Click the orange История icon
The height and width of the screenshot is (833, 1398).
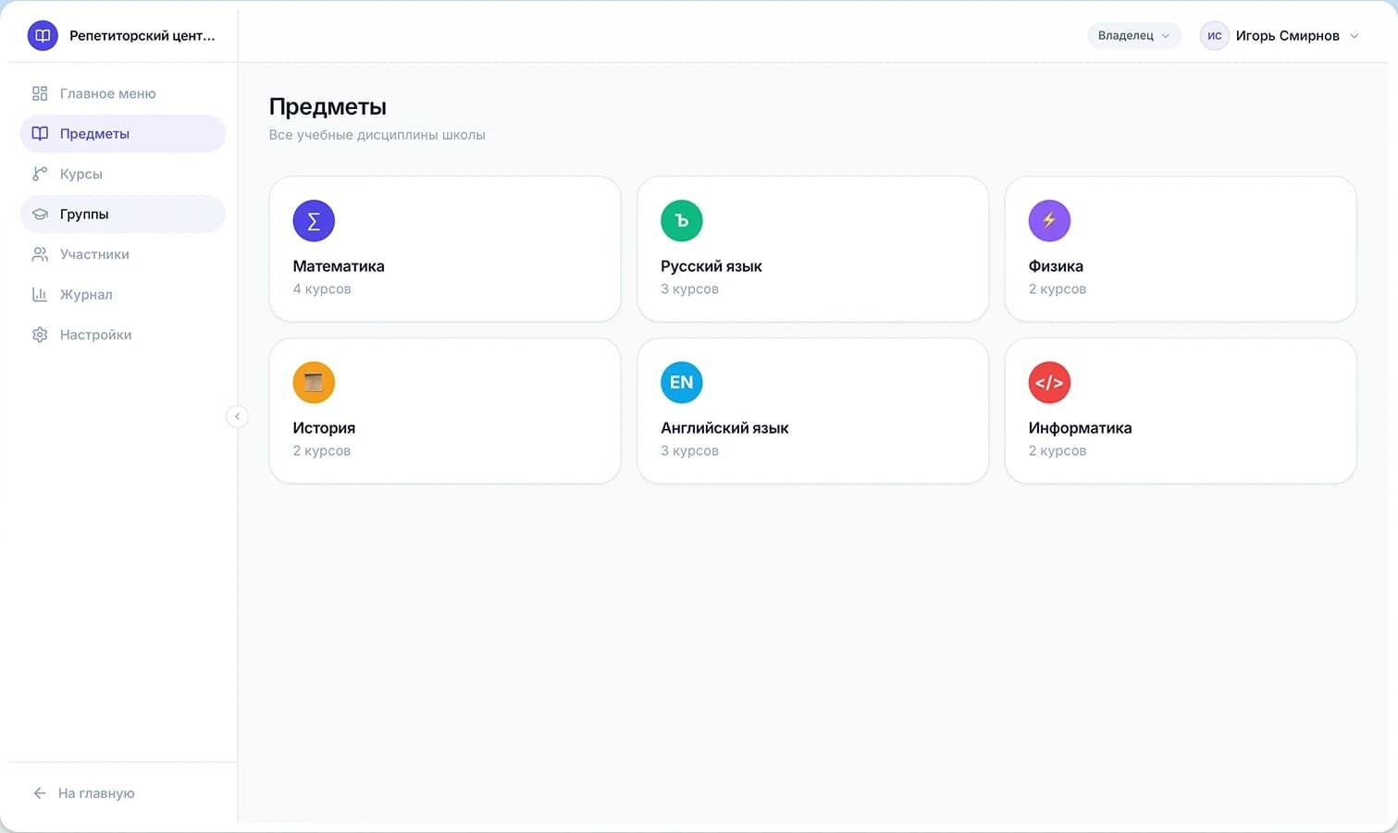(314, 383)
